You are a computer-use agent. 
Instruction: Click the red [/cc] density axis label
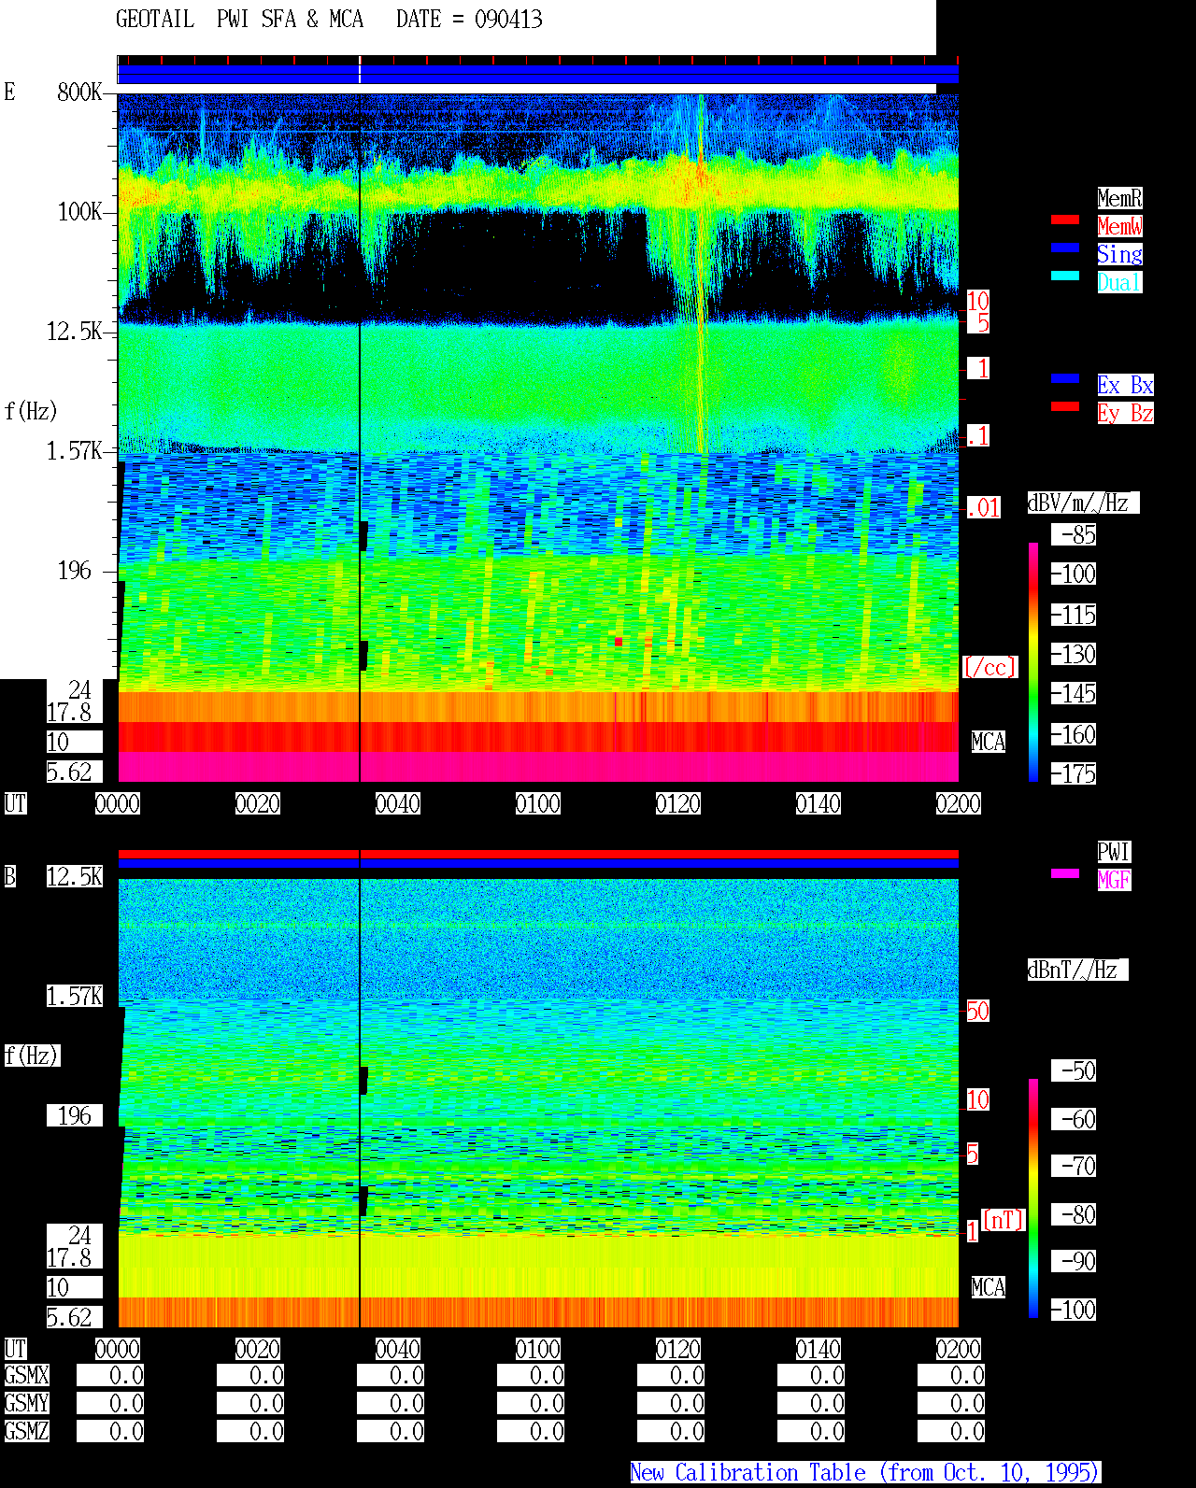[x=990, y=667]
